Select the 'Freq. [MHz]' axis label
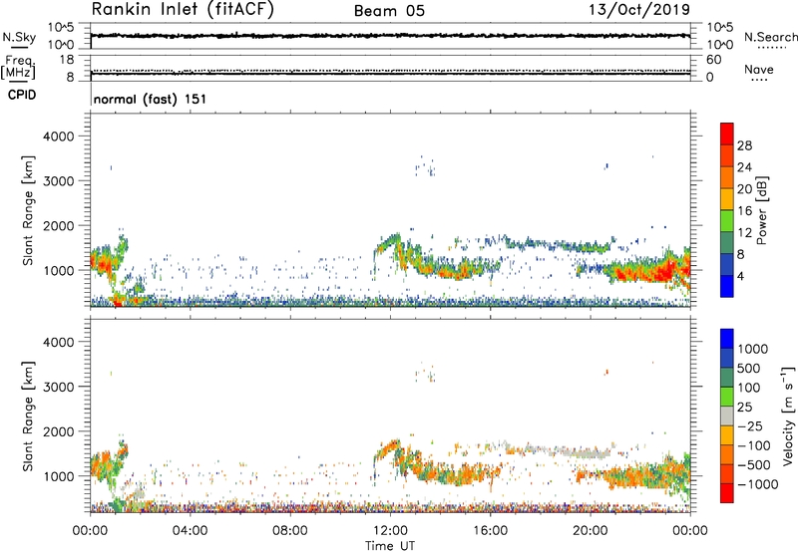Screen dimensions: 798x552 (19, 67)
